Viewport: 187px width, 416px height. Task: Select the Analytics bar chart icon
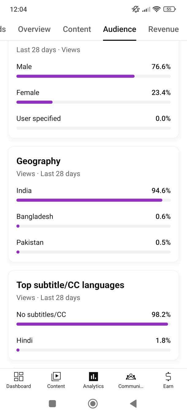[x=93, y=376]
